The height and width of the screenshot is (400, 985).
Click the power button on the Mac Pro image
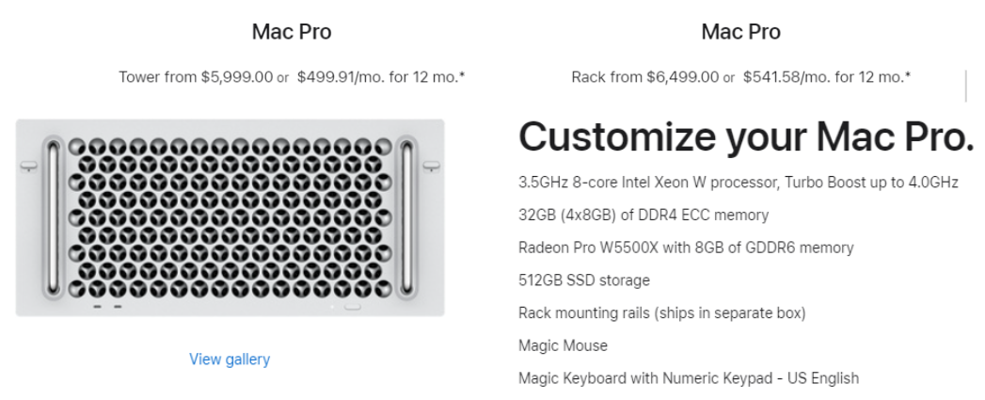353,306
